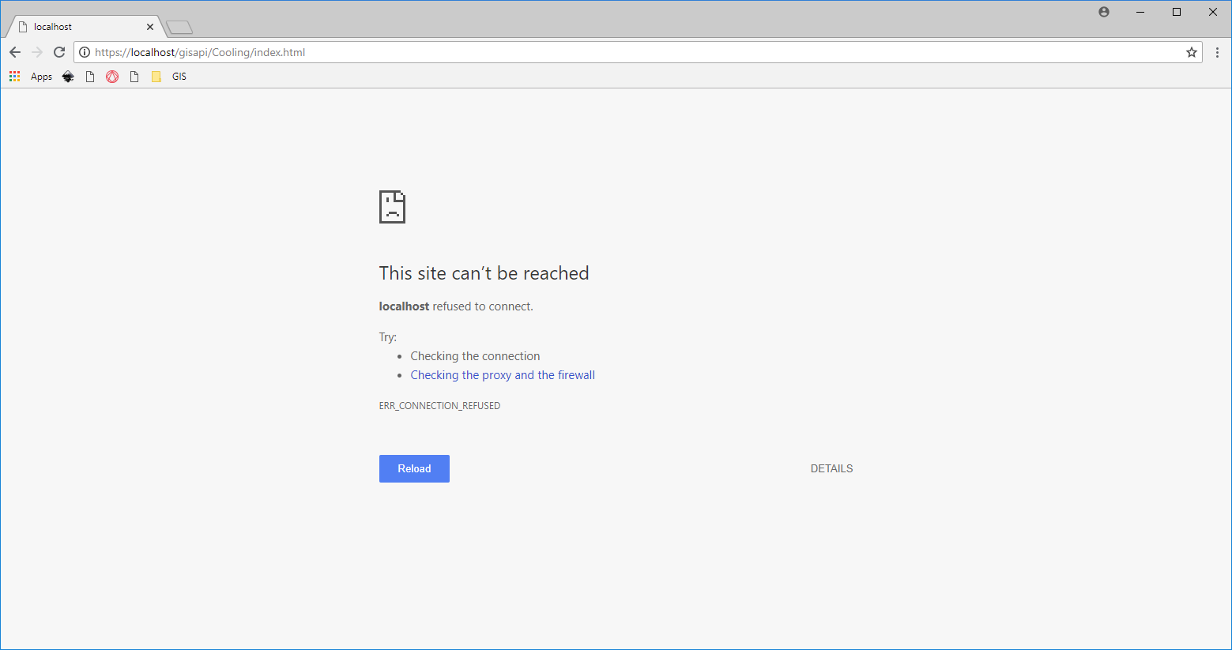1232x650 pixels.
Task: Open the user profile icon
Action: 1104,12
